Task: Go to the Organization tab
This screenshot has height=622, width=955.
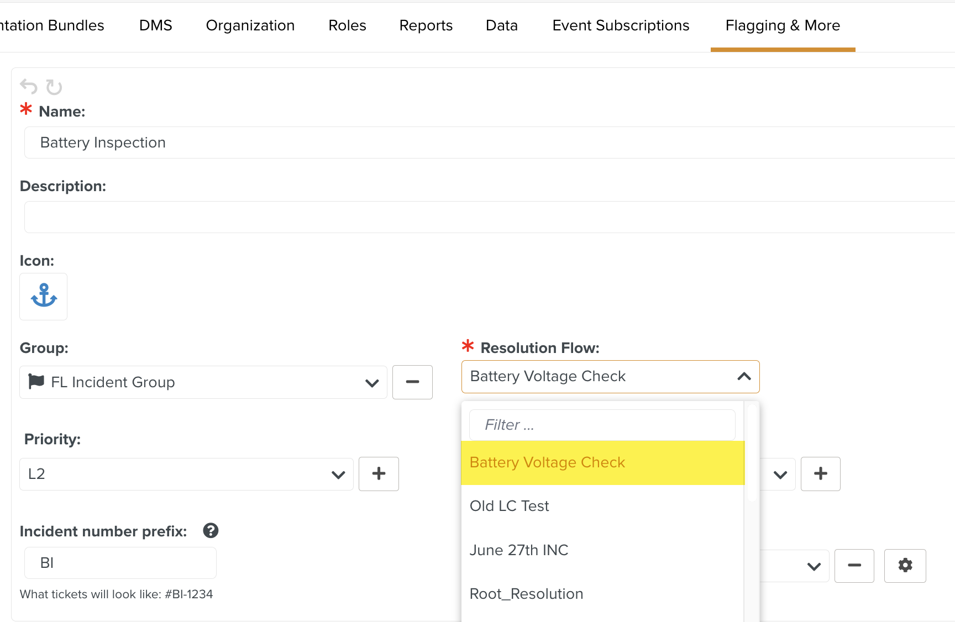Action: point(250,25)
